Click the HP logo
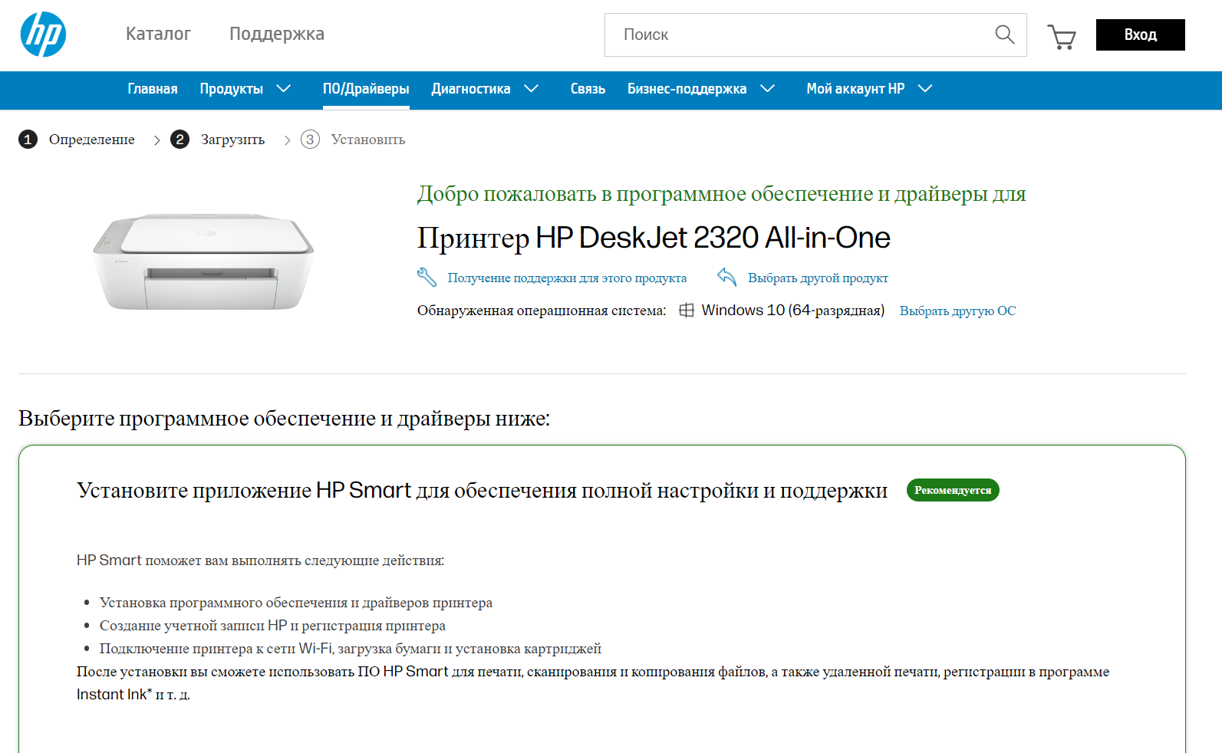 43,35
